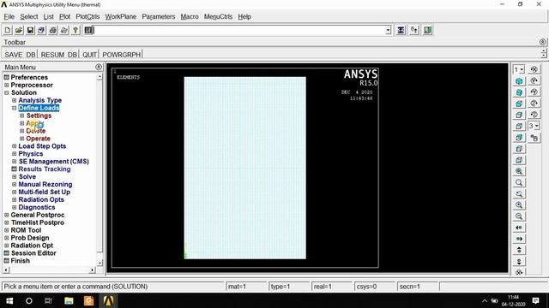Activate the Box Zoom magnifier icon
Screen dimensions: 549x308
(519, 182)
